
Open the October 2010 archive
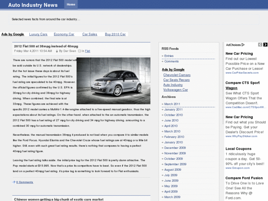[x=174, y=115]
